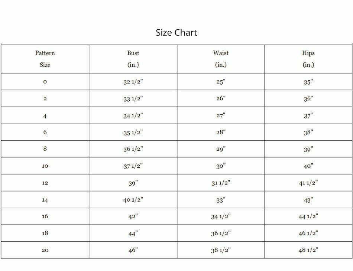The image size is (353, 271).
Task: Select the Pattern Size column header
Action: pos(45,59)
